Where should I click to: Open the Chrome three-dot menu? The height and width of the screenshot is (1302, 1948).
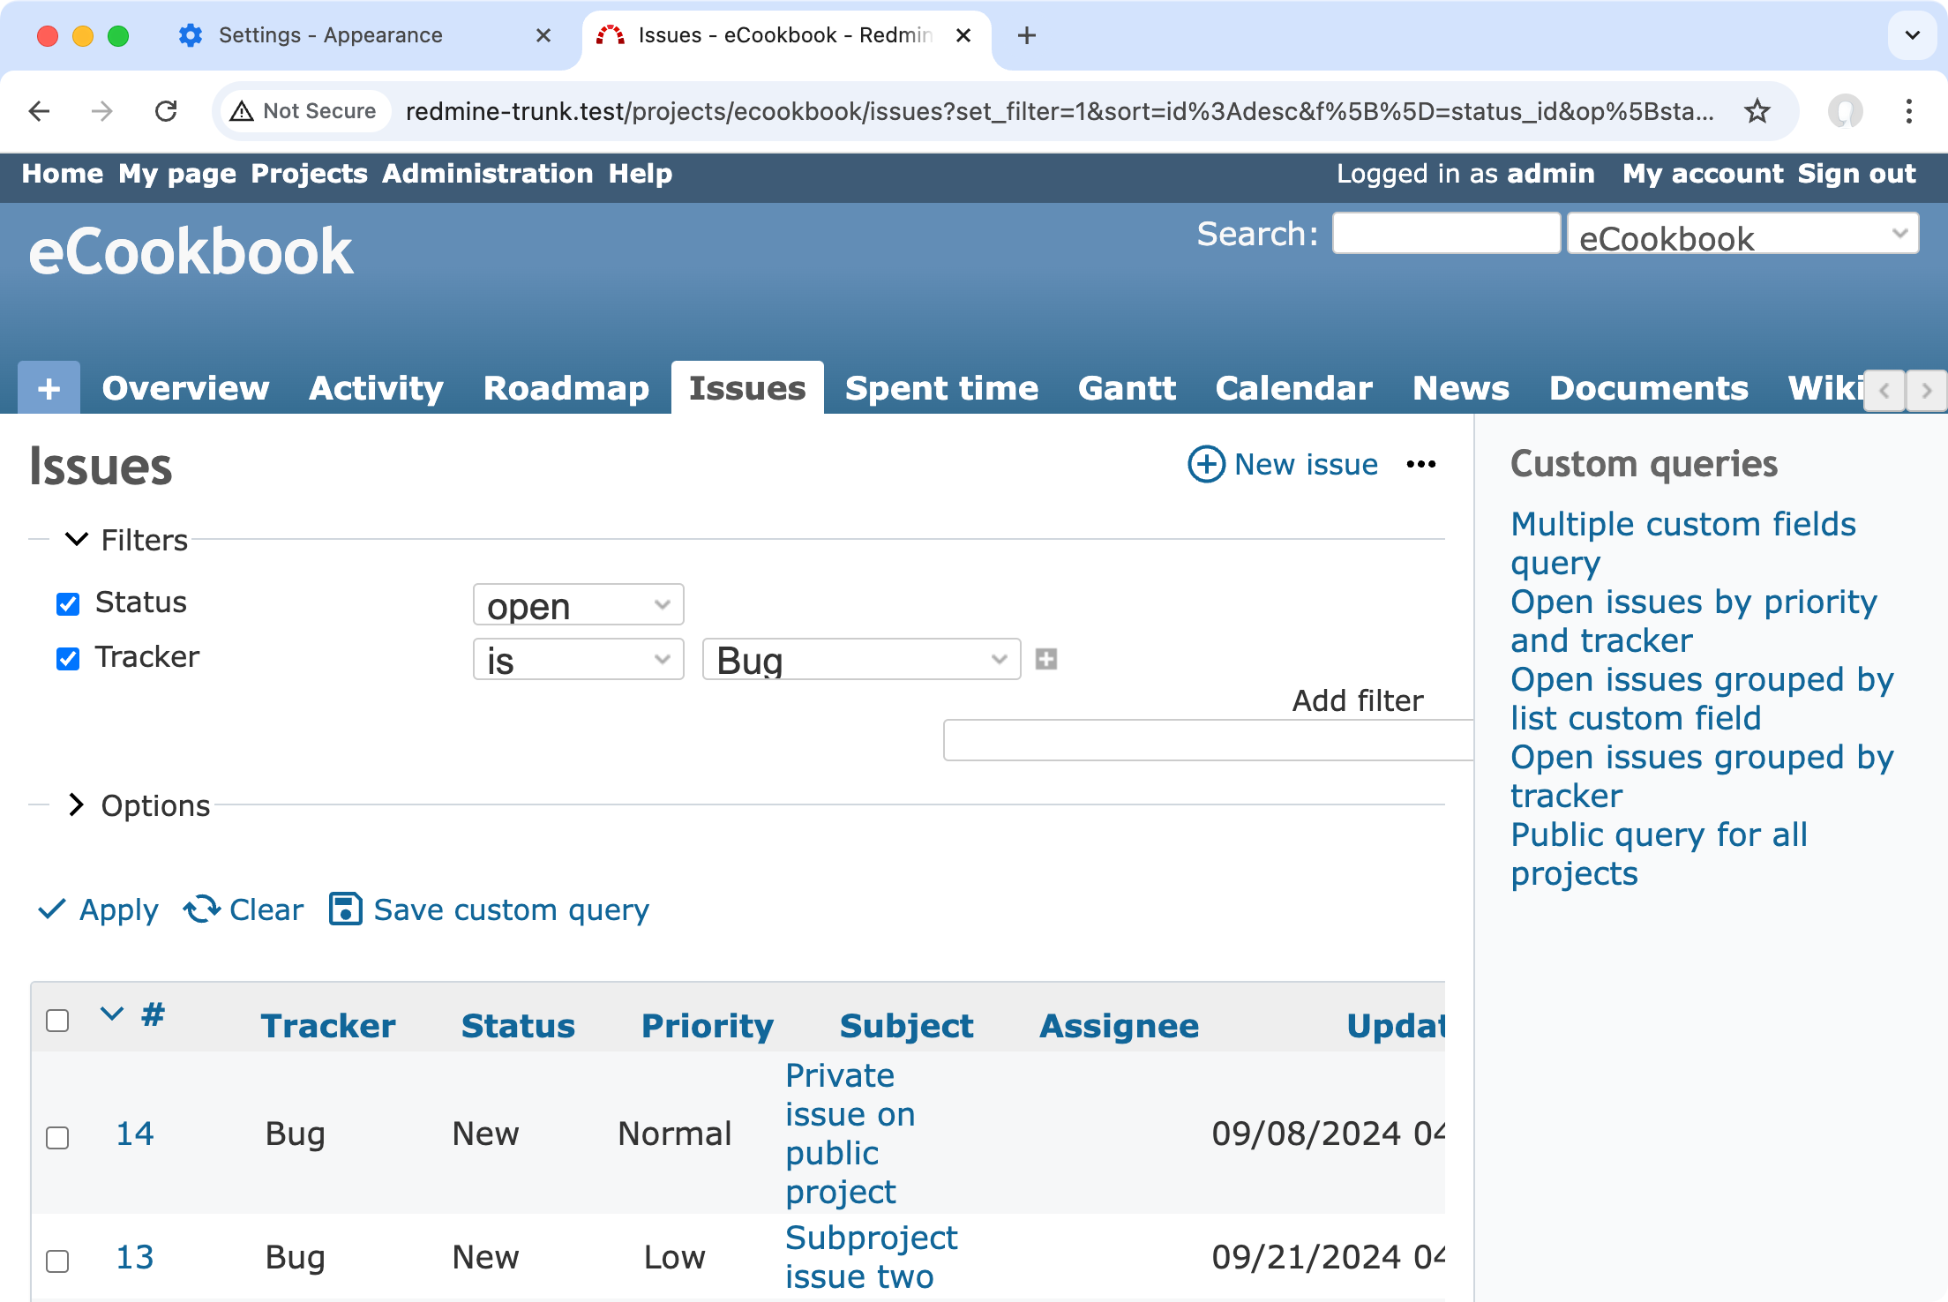coord(1908,111)
